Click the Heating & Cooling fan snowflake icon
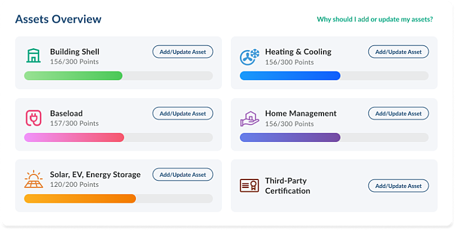The image size is (455, 230). click(249, 57)
